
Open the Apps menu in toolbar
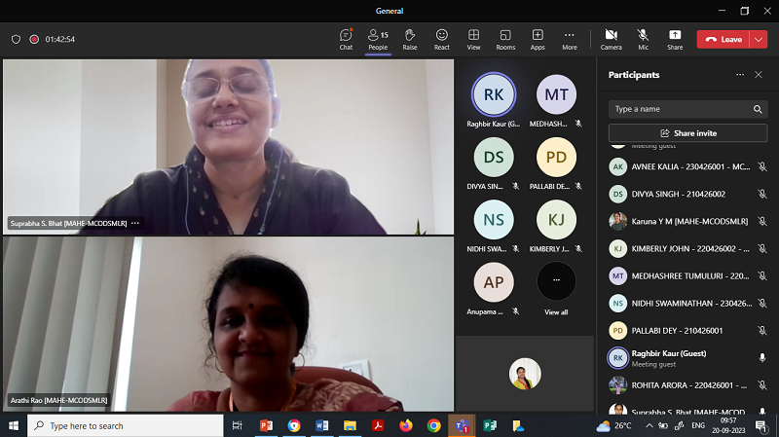(x=538, y=39)
